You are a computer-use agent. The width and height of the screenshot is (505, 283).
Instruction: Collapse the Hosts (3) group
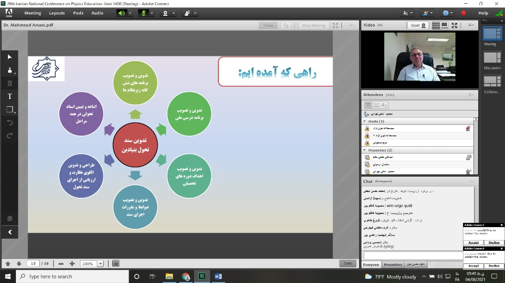(365, 121)
